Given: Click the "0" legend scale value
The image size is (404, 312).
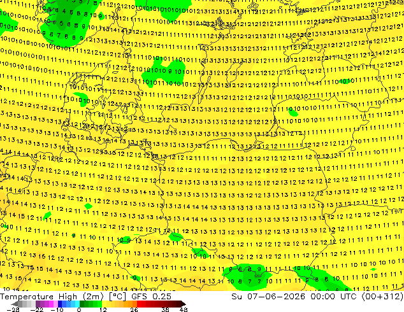Looking at the screenshot, I should [x=79, y=309].
